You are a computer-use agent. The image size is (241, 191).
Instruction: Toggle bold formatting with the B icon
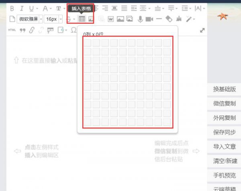tap(12, 8)
